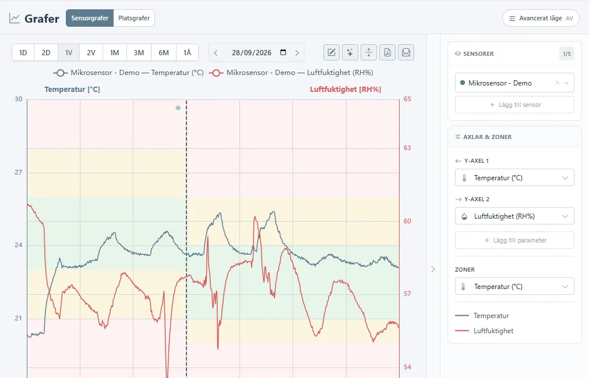This screenshot has width=589, height=378.
Task: Toggle Luftfuktighet series in chart legend
Action: (291, 73)
